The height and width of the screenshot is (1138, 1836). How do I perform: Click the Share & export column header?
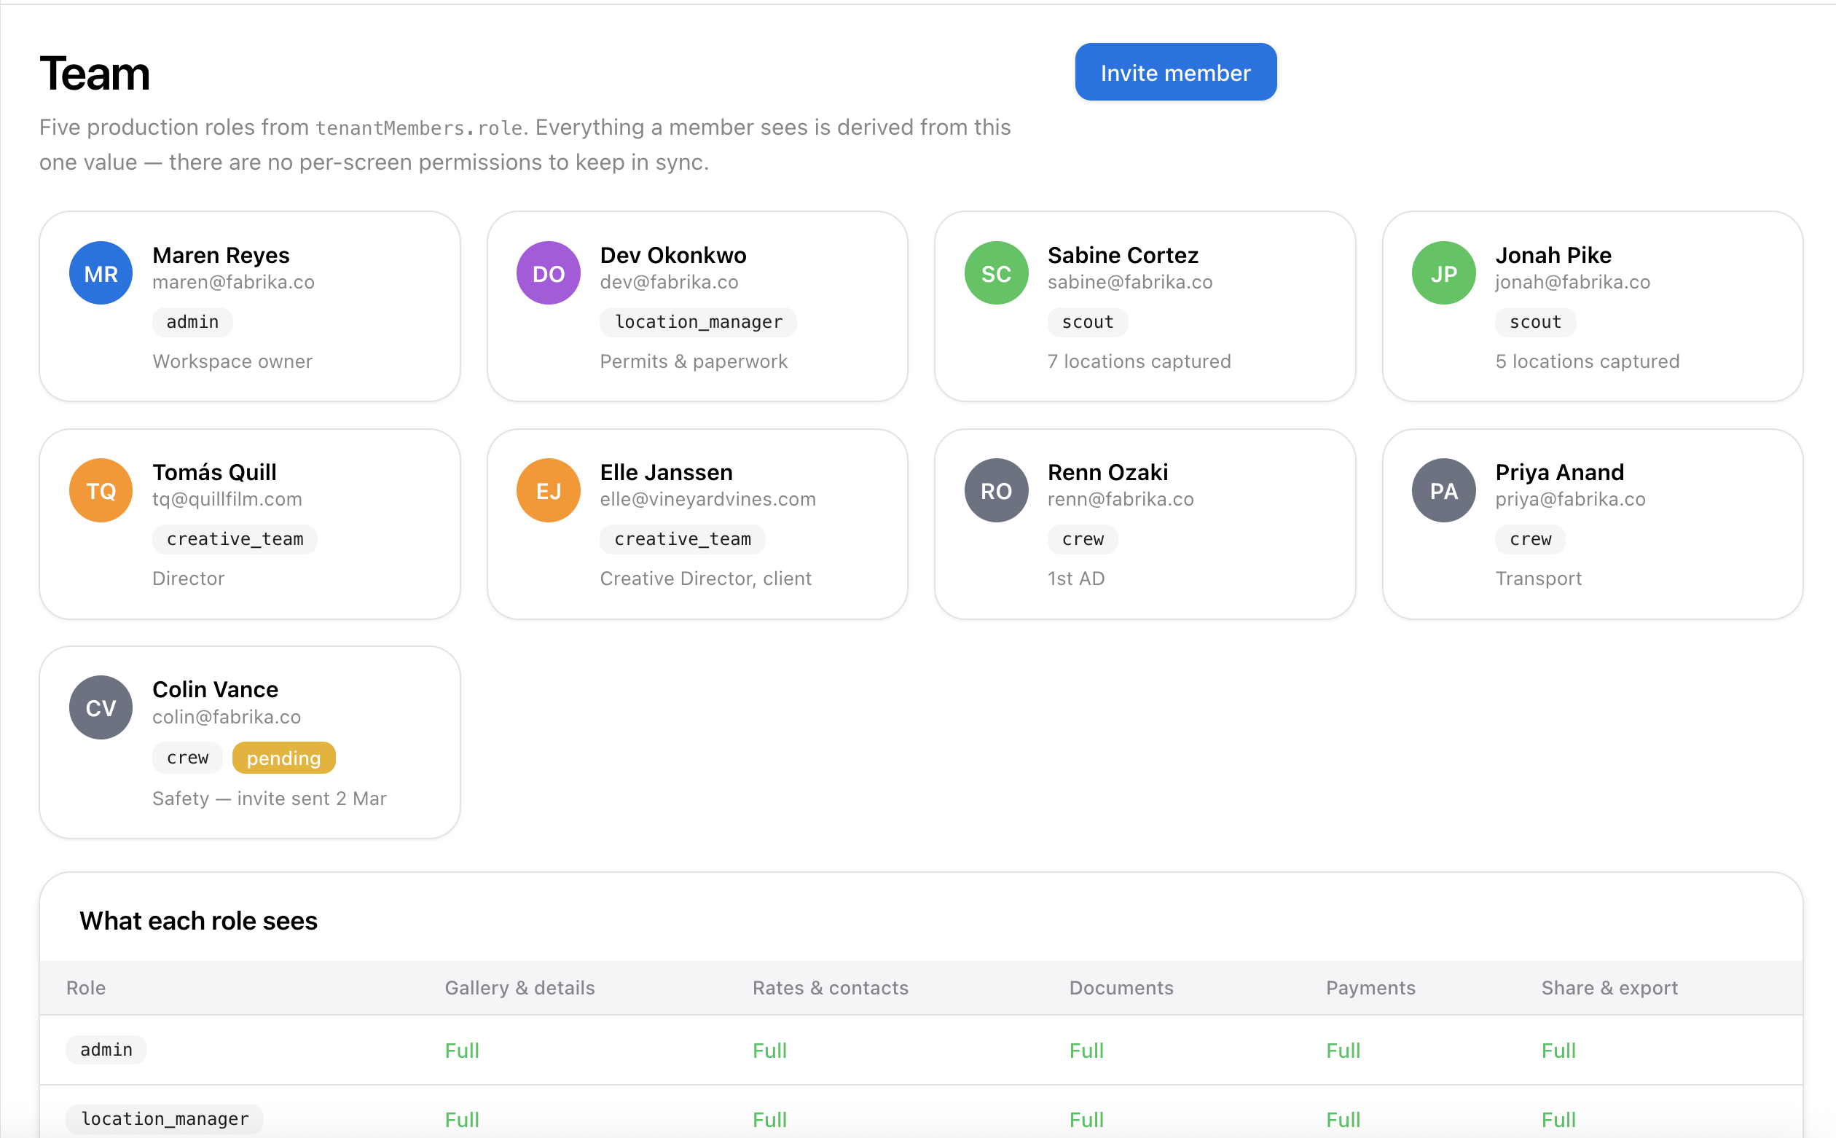point(1609,987)
